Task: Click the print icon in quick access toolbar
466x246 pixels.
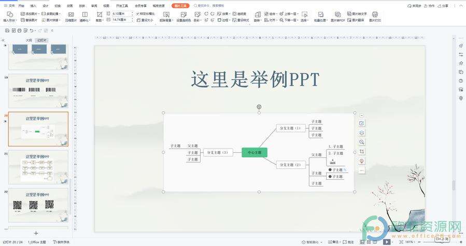Action: click(x=19, y=31)
